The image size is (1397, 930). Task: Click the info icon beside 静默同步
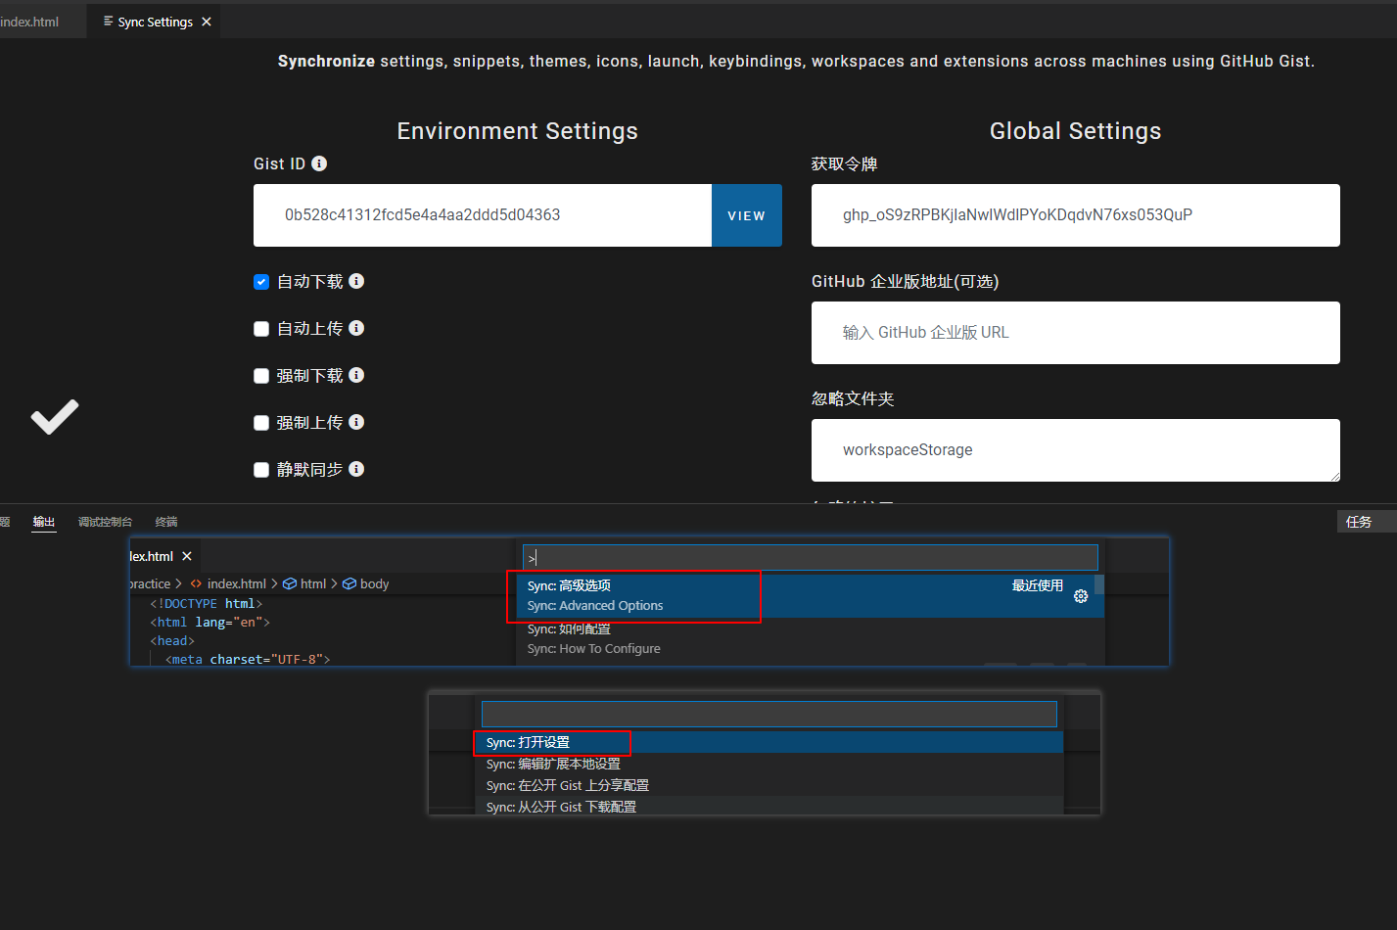point(356,469)
